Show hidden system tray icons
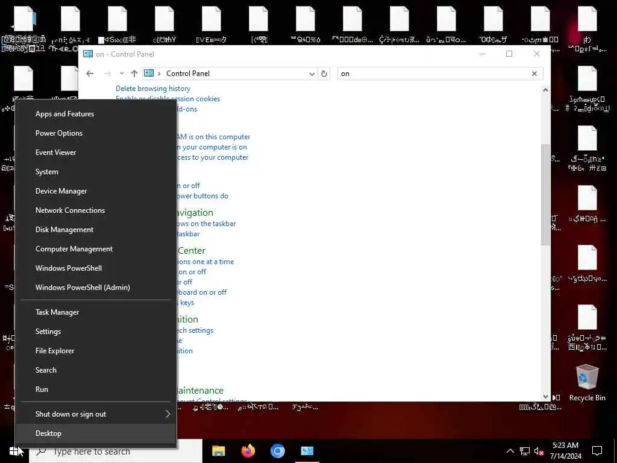Screen dimensions: 617x463 click(x=510, y=451)
